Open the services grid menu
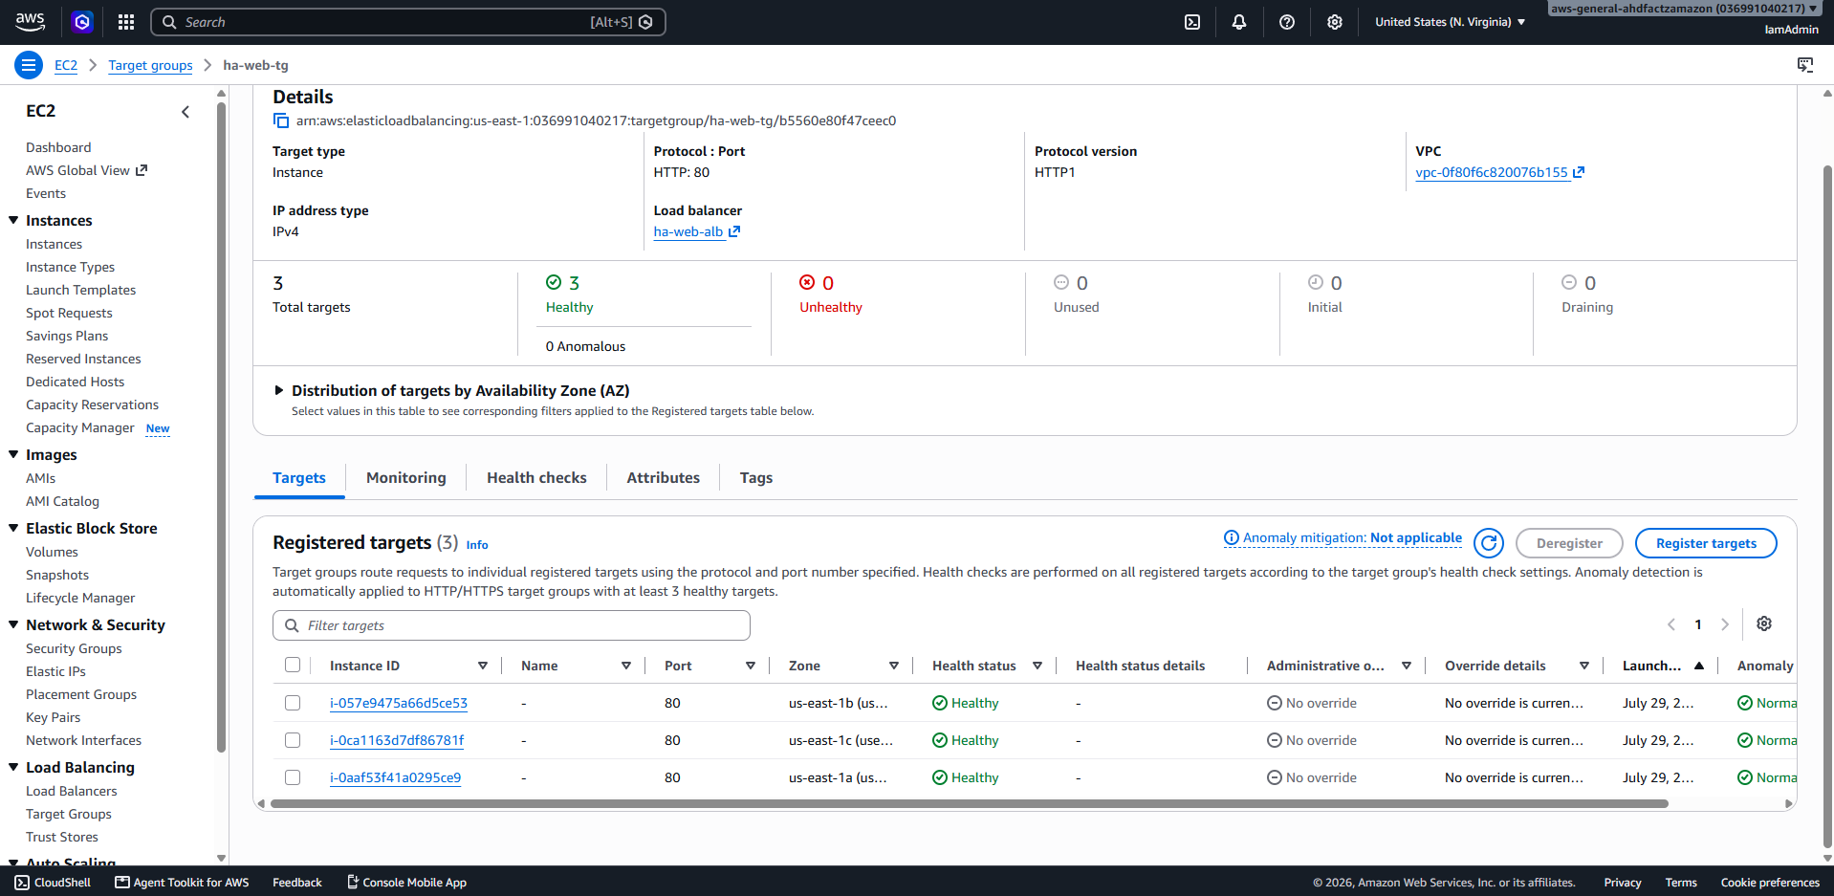This screenshot has width=1834, height=896. [x=126, y=22]
